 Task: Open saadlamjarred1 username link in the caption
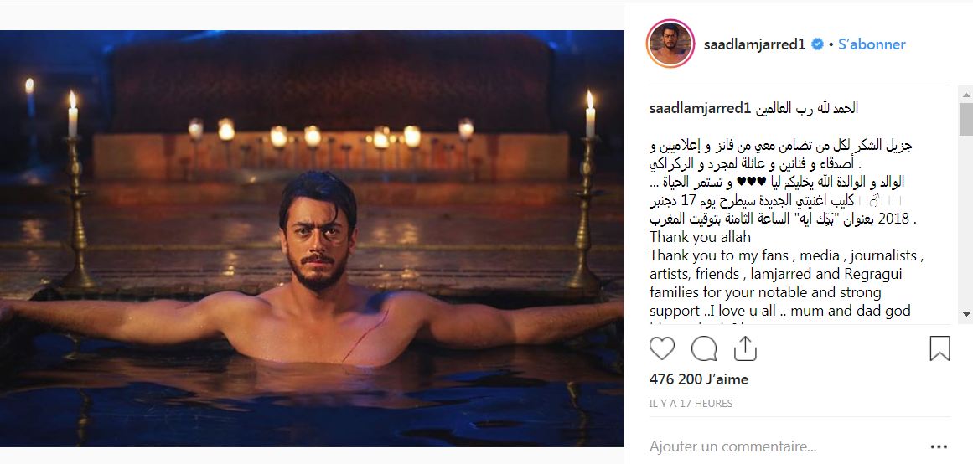(x=700, y=108)
